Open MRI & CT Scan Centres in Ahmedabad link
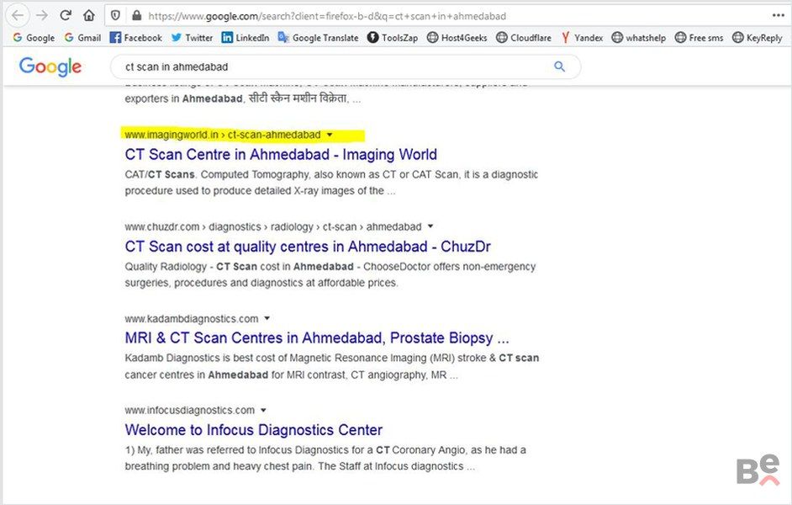The image size is (792, 505). 317,338
